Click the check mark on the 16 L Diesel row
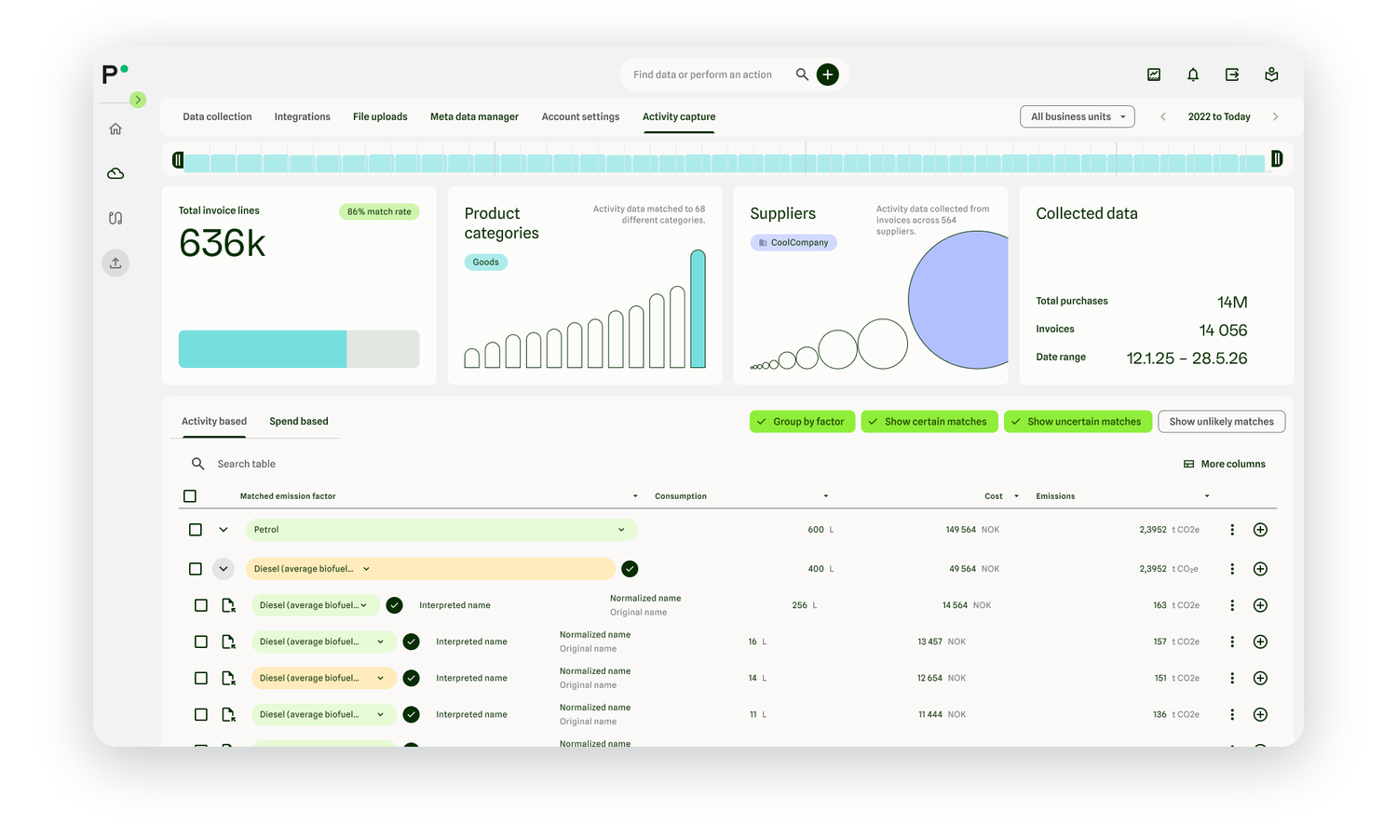This screenshot has height=838, width=1397. pos(412,642)
